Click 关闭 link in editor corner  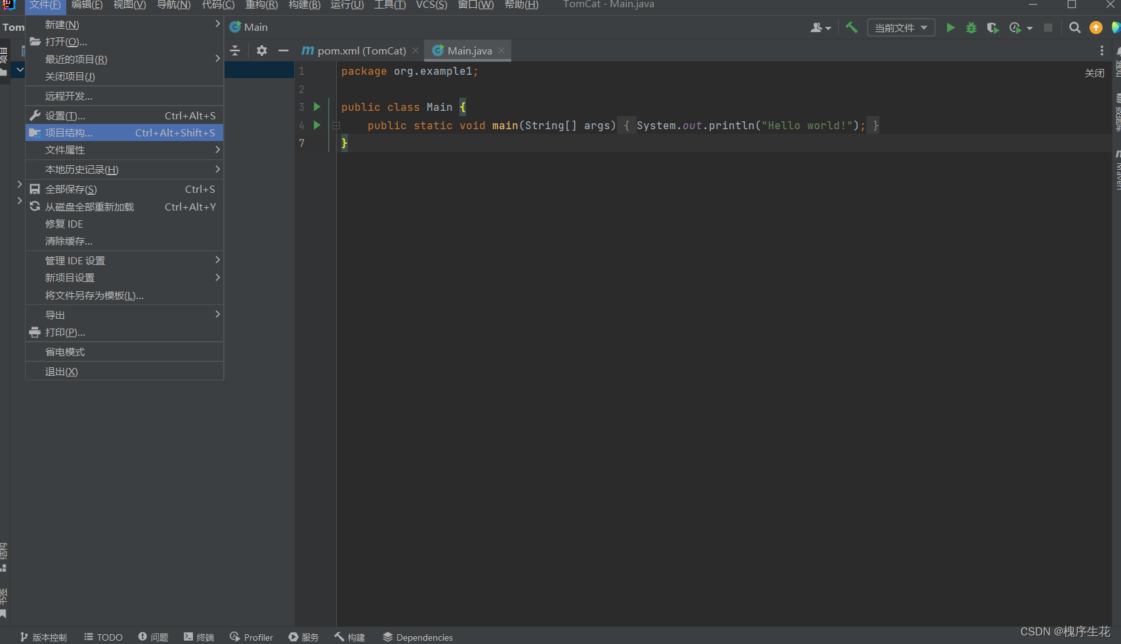(1094, 73)
